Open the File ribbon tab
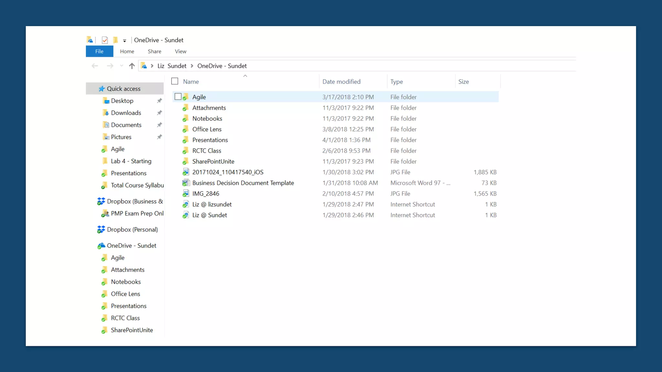 click(x=99, y=51)
